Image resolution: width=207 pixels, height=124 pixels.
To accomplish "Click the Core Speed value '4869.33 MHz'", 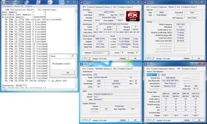I will [100, 39].
